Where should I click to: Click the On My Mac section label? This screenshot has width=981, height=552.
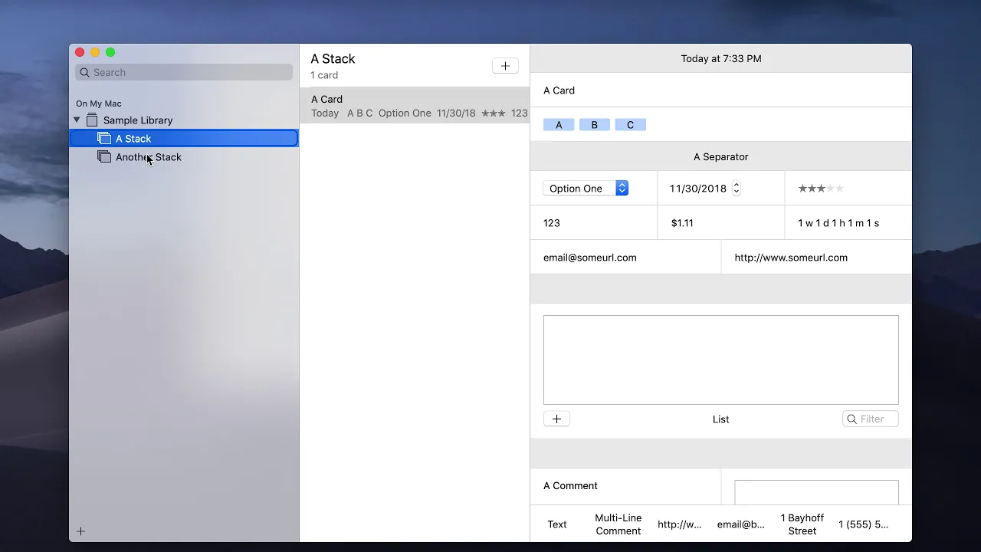(99, 103)
